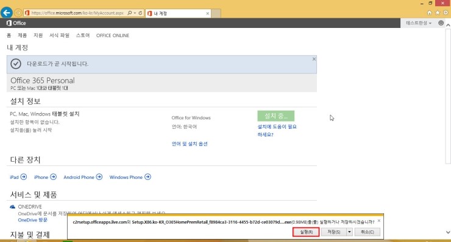Viewport: 451px width, 242px height.
Task: Click the address bar search magnifier icon
Action: [129, 13]
